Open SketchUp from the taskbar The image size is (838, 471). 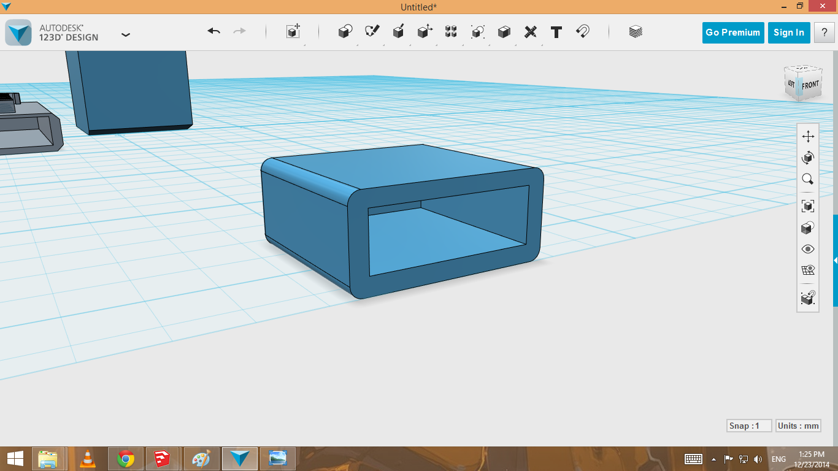click(x=163, y=459)
